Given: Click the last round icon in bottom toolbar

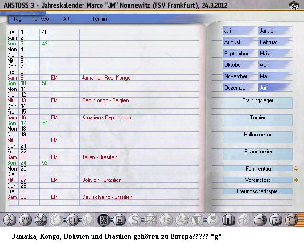Looking at the screenshot, I should (x=291, y=220).
